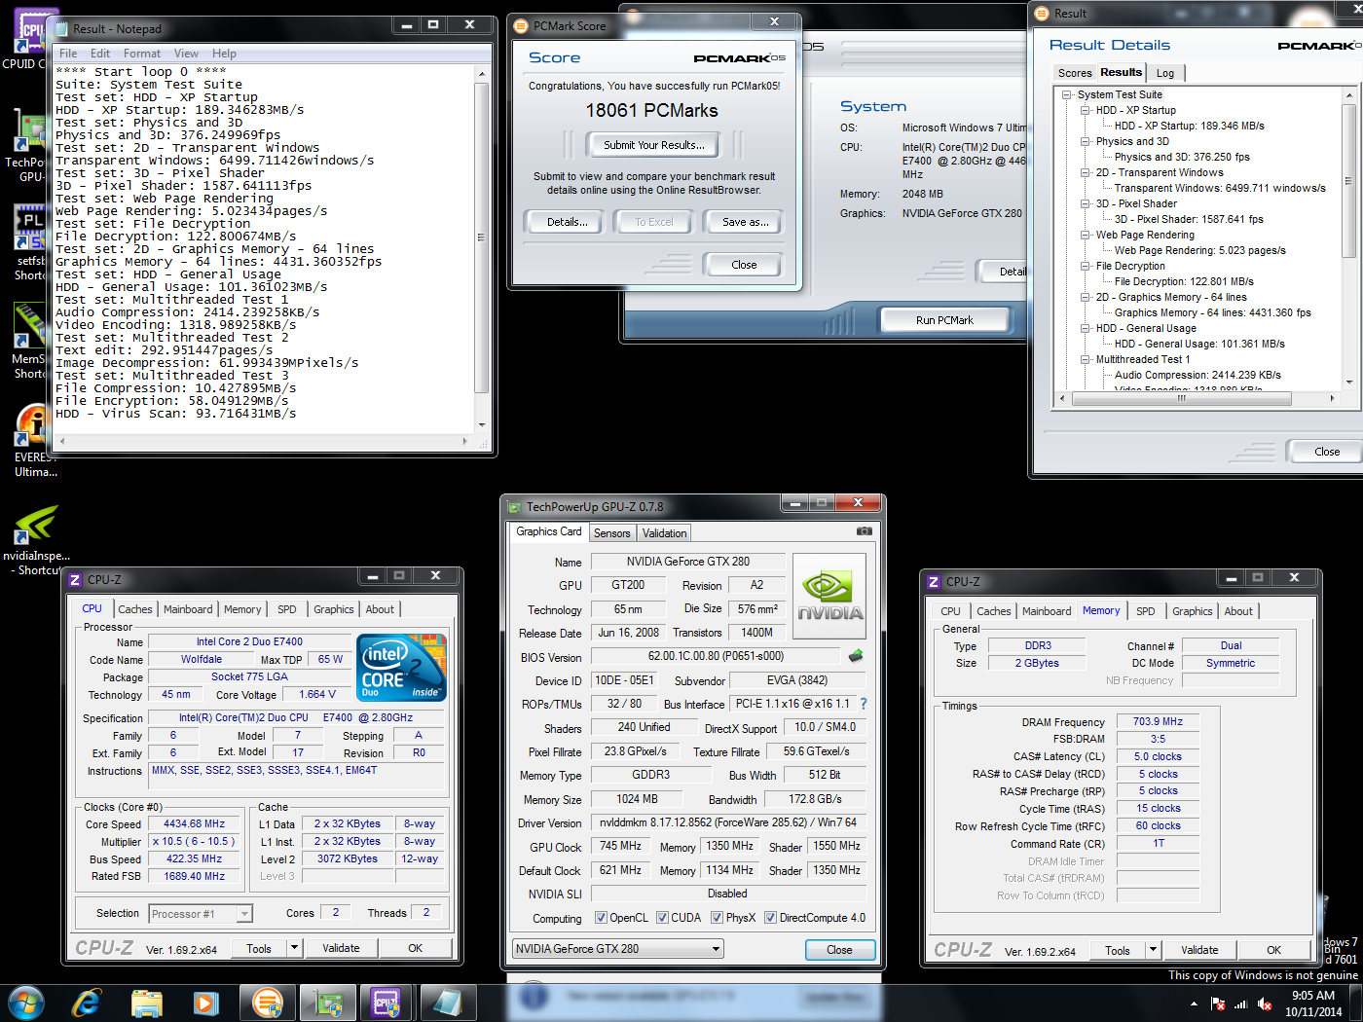Click DRAM Frequency 703.9 MHz value

1158,721
